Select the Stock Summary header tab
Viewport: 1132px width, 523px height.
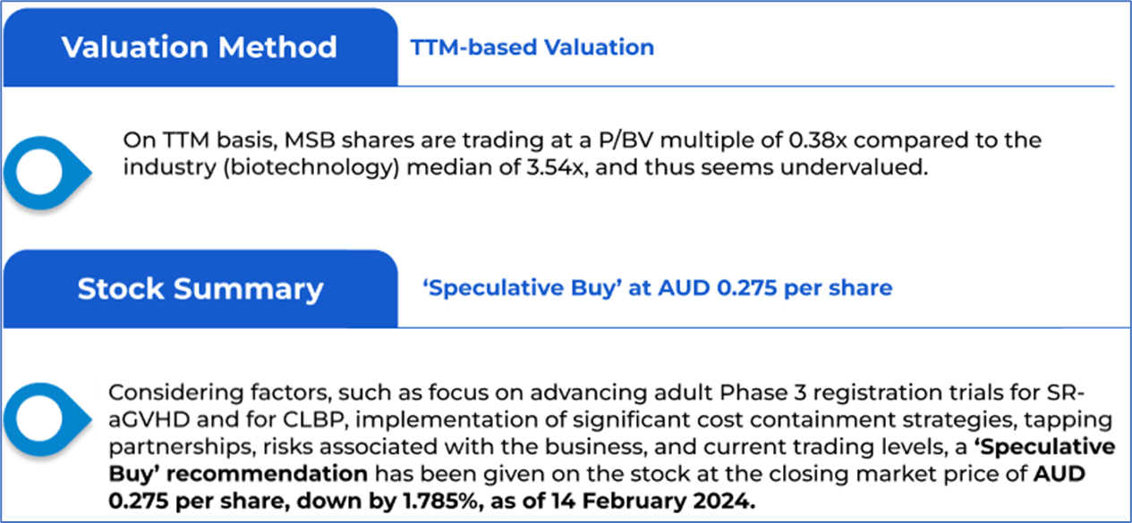point(200,289)
